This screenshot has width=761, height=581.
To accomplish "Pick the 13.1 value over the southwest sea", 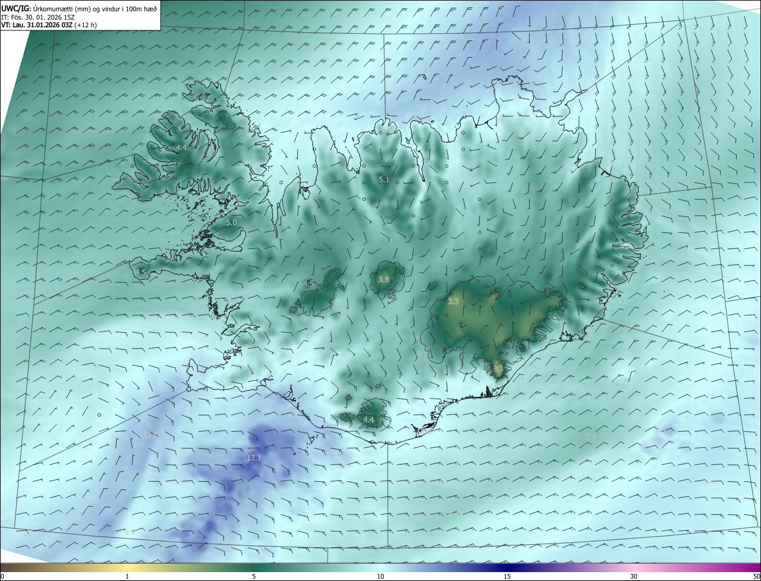I will click(x=254, y=457).
